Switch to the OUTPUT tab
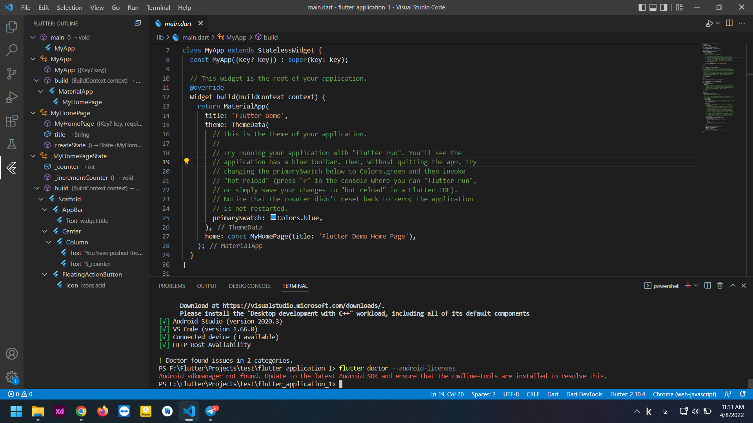 [207, 286]
